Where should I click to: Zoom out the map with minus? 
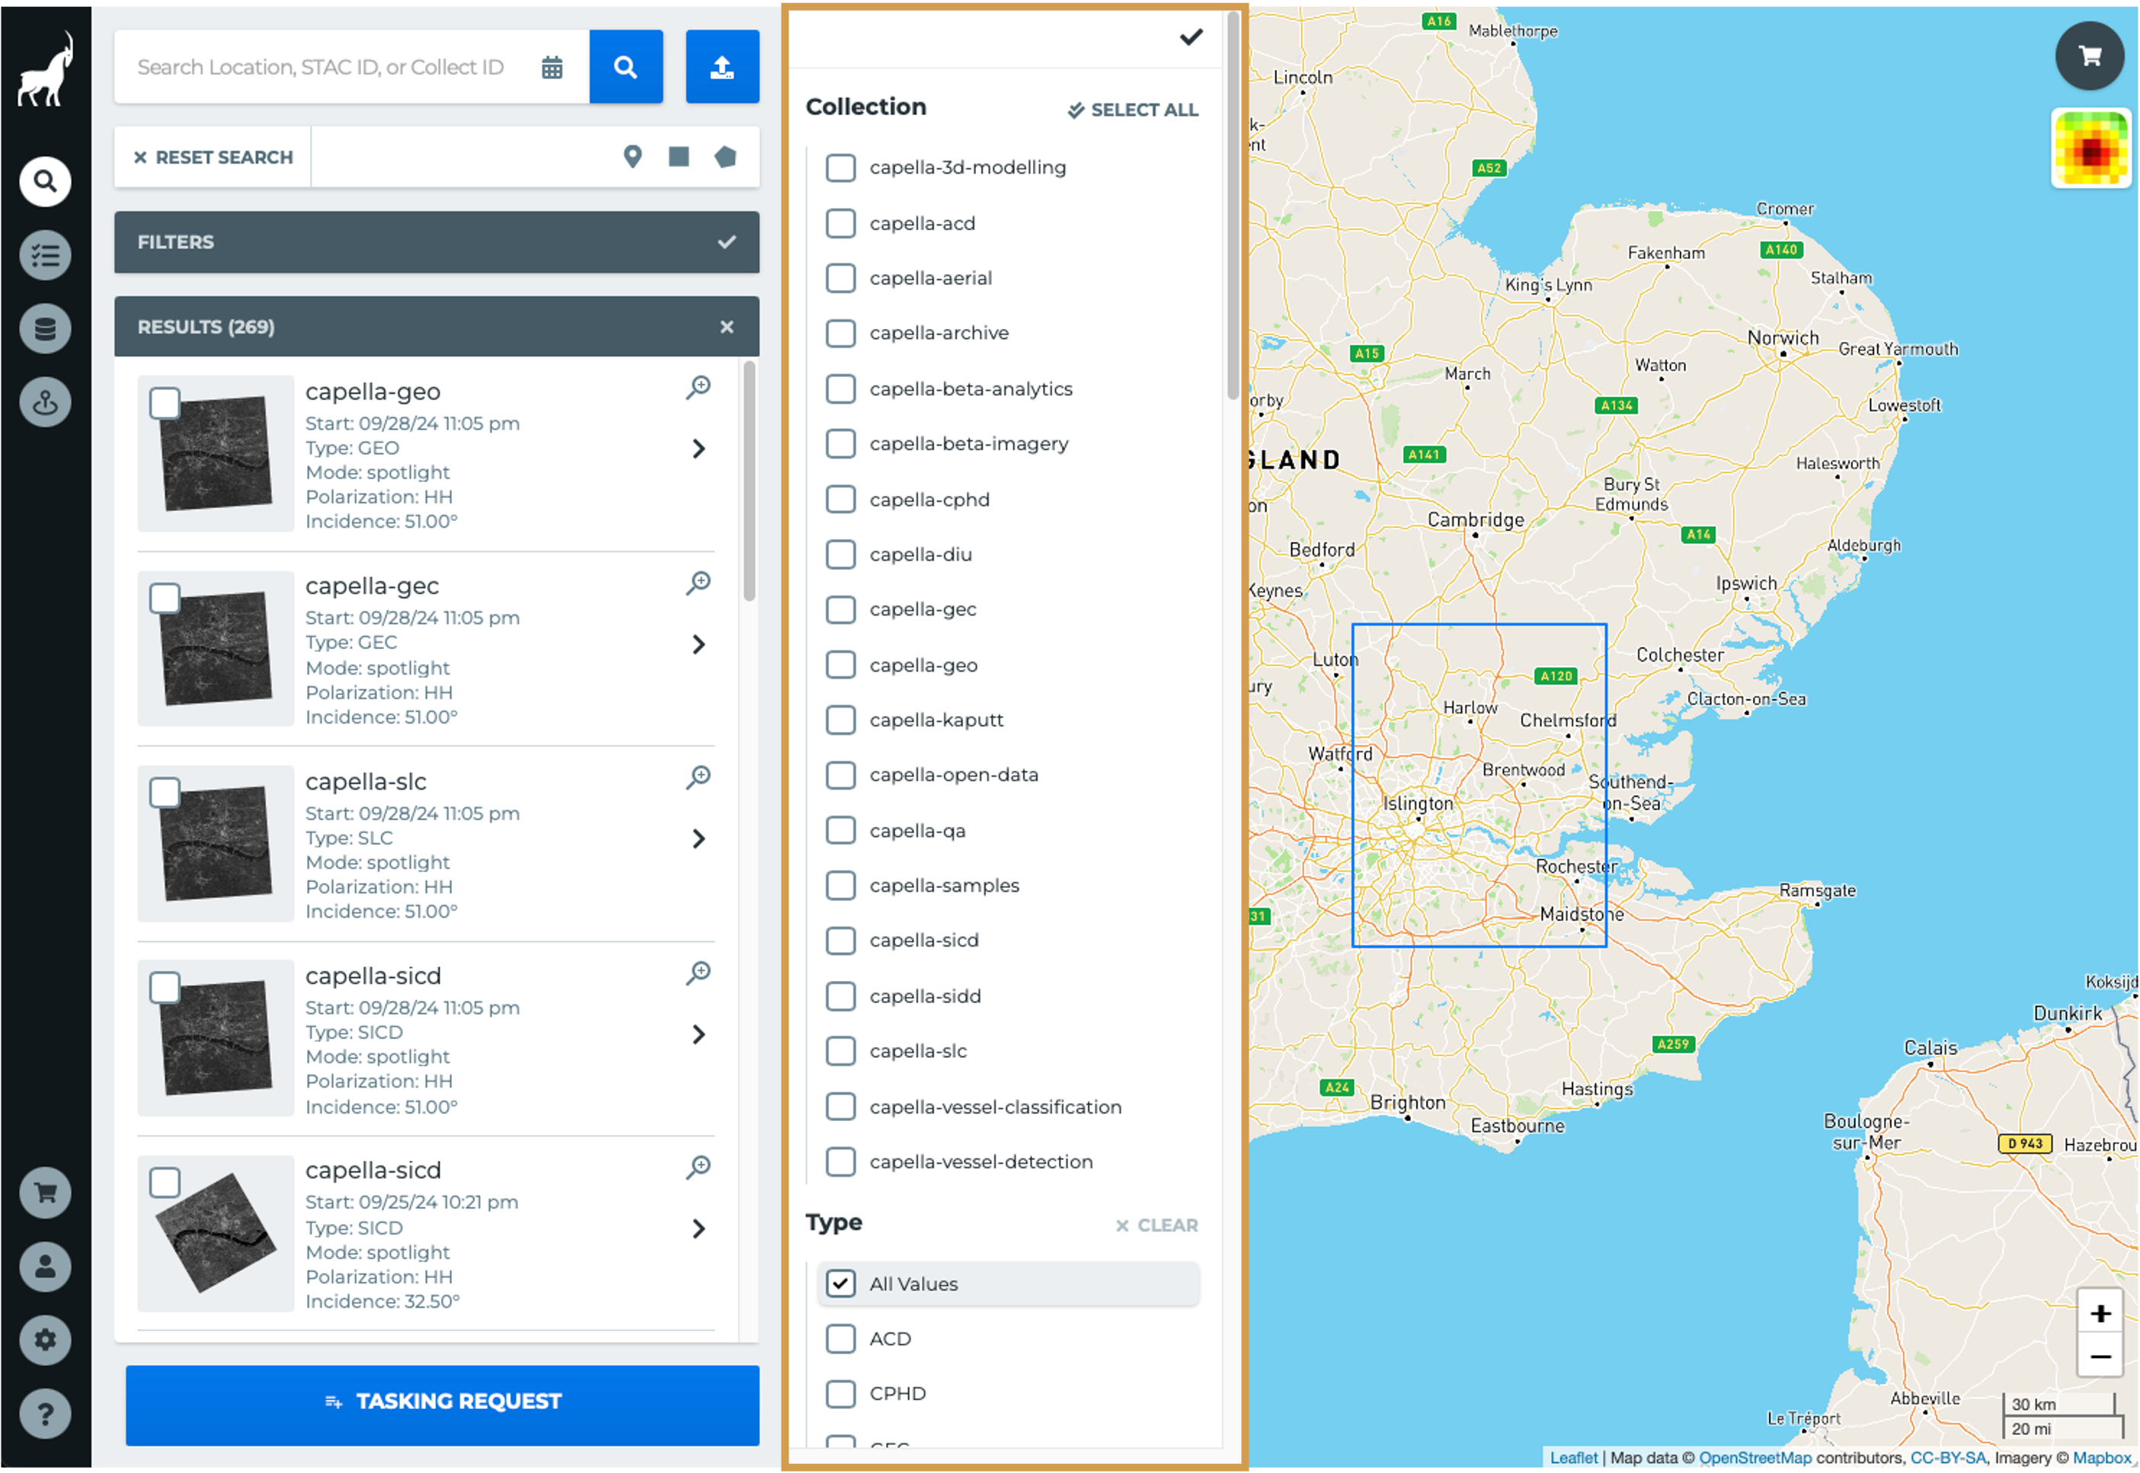pyautogui.click(x=2100, y=1356)
